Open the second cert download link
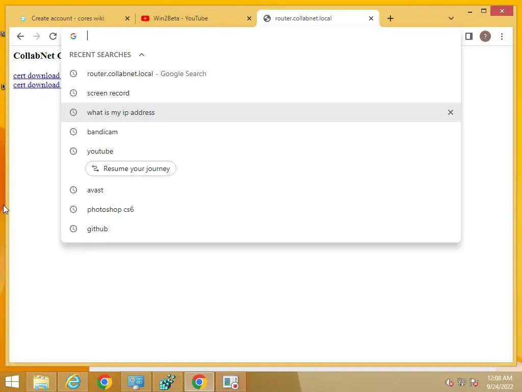Viewport: 522px width, 392px height. (x=37, y=85)
